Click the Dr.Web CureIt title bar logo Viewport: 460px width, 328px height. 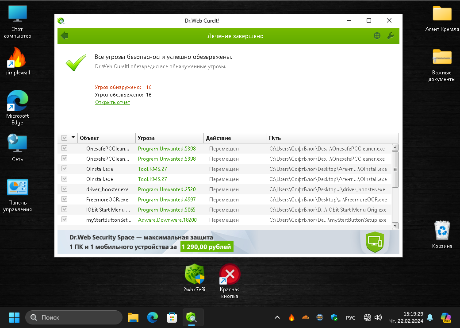(61, 20)
